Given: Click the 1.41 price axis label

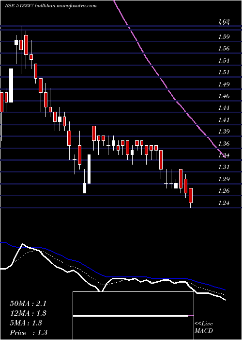Looking at the screenshot, I should 224,119.
